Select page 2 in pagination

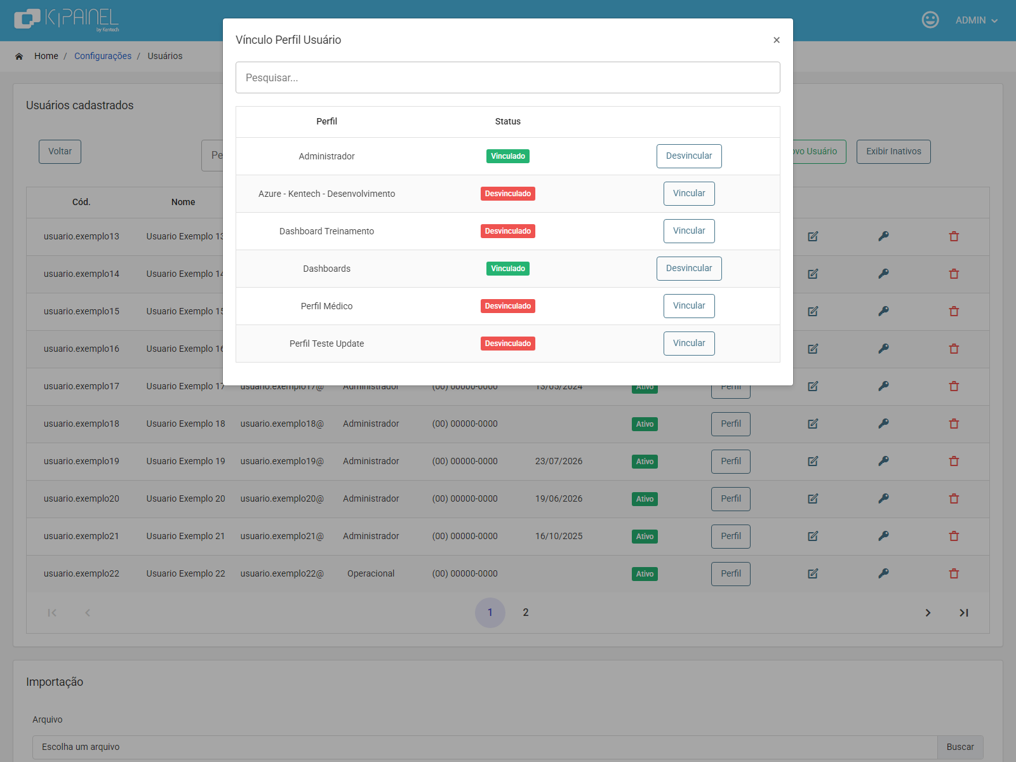(526, 613)
